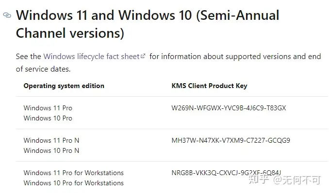Screen dimensions: 329x193
Task: Click the "Windows 11 and Windows 10" heading
Action: click(x=104, y=15)
